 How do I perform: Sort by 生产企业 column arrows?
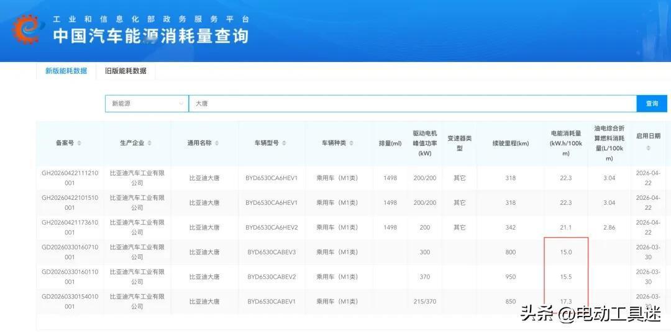tap(149, 143)
